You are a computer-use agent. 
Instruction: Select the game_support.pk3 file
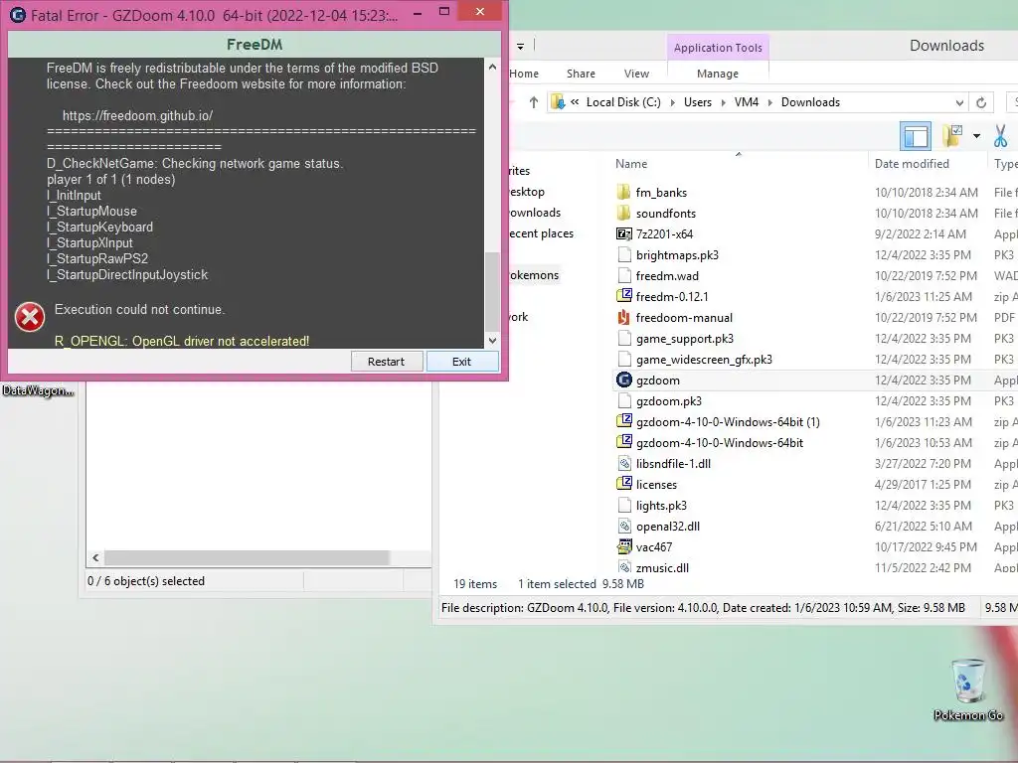[684, 339]
